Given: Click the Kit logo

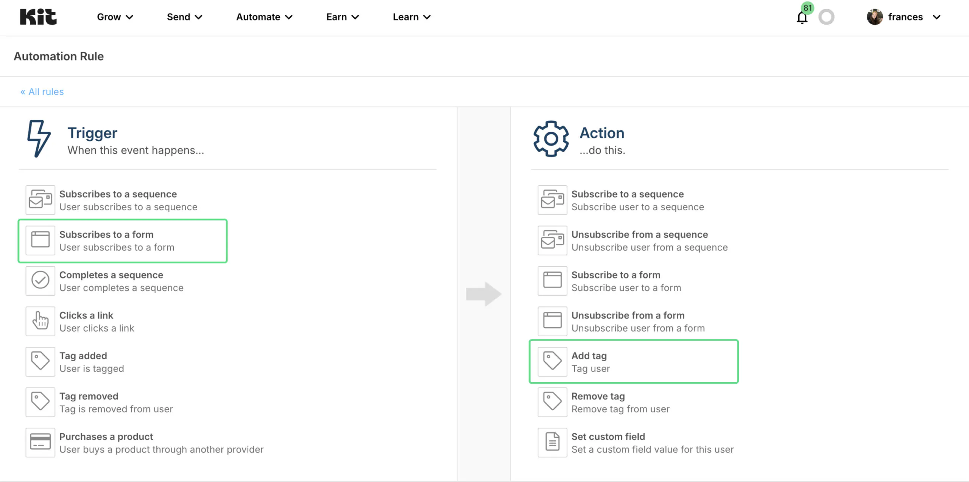Looking at the screenshot, I should [38, 17].
